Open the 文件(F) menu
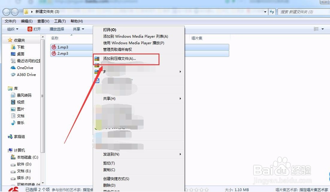Viewport: 330px width, 192px height. [10, 21]
